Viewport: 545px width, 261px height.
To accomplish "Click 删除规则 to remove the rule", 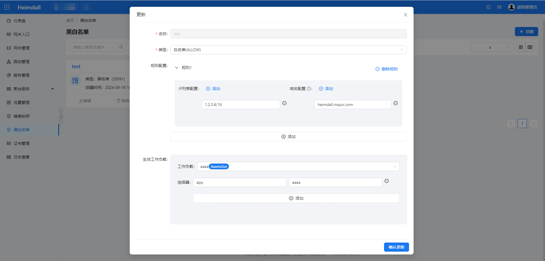I will [x=386, y=69].
